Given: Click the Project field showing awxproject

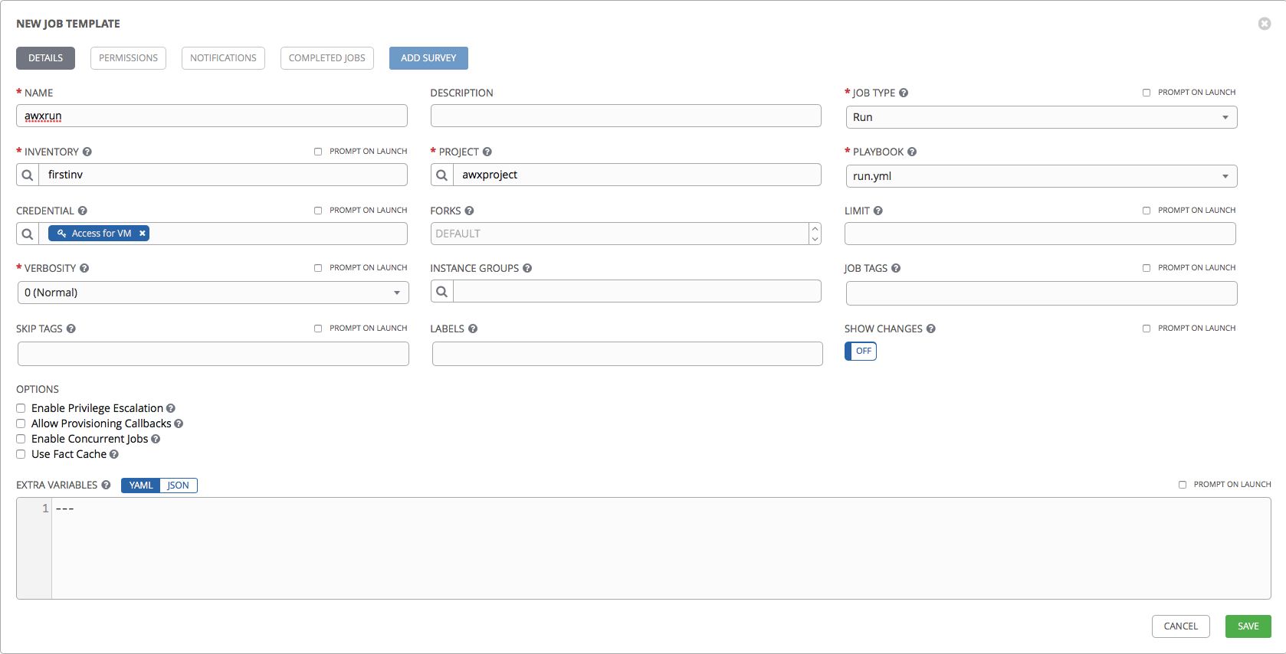Looking at the screenshot, I should [x=638, y=175].
